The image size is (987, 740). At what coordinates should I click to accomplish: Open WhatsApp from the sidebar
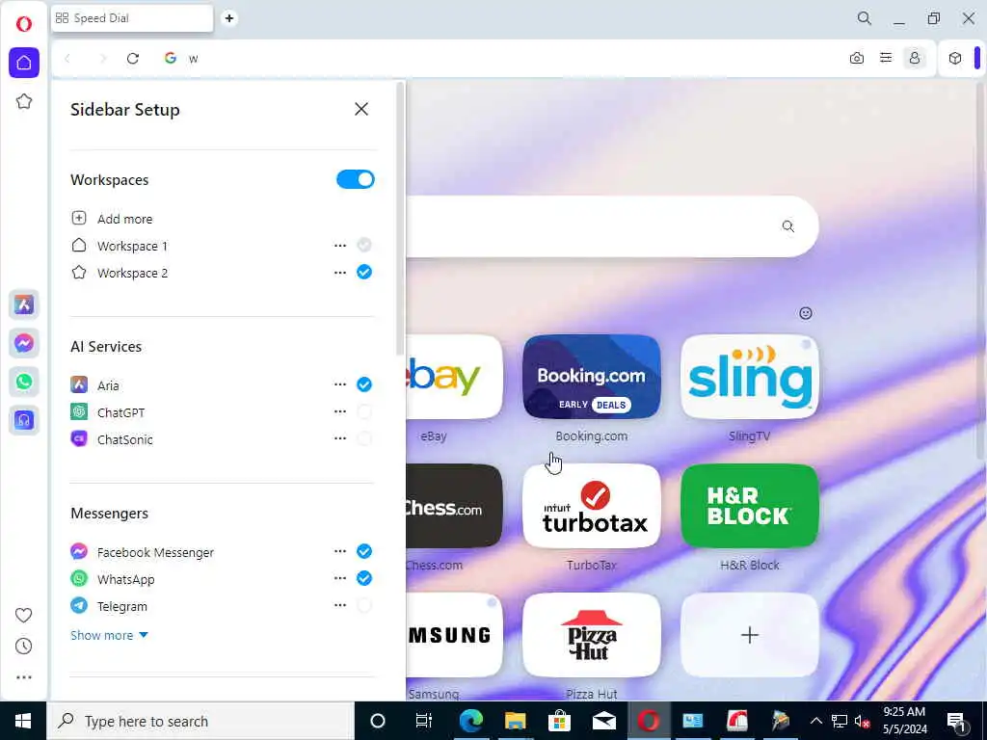(24, 382)
